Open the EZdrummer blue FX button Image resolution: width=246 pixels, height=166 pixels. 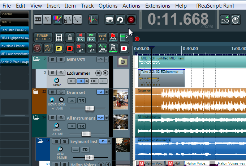pyautogui.click(x=81, y=81)
